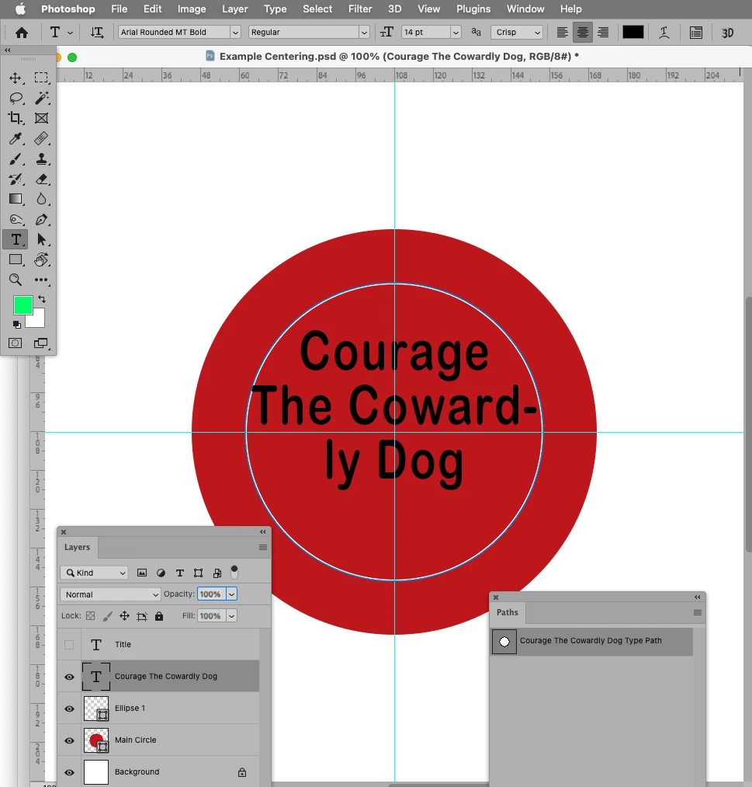This screenshot has width=752, height=787.
Task: Update 3D text from options bar
Action: pos(727,33)
